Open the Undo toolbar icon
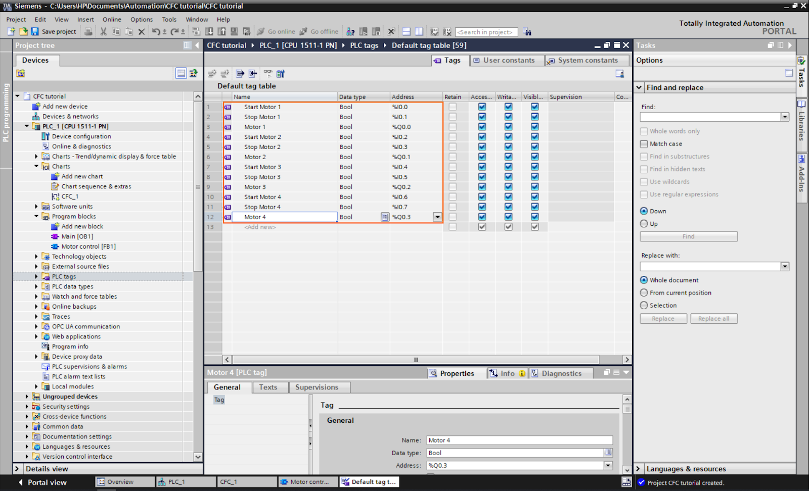Image resolution: width=809 pixels, height=491 pixels. click(x=156, y=31)
